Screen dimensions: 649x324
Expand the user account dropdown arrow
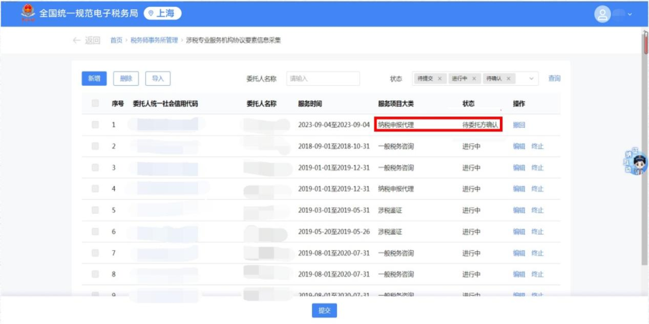630,14
